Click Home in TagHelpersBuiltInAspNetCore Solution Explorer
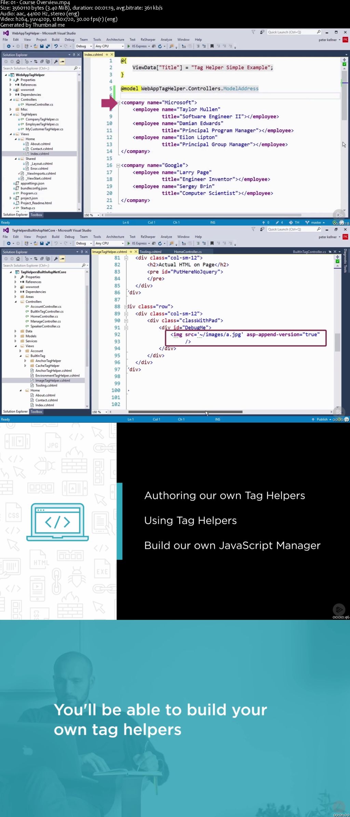350x817 pixels. [x=18, y=259]
